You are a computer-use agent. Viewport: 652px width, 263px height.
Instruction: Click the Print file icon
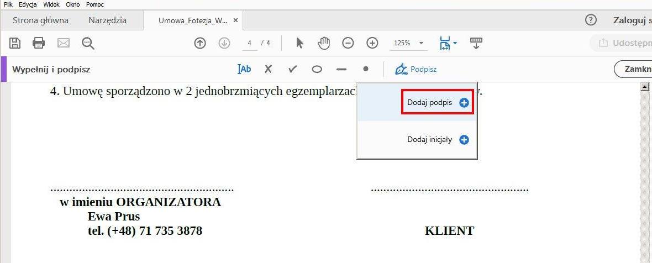[39, 43]
